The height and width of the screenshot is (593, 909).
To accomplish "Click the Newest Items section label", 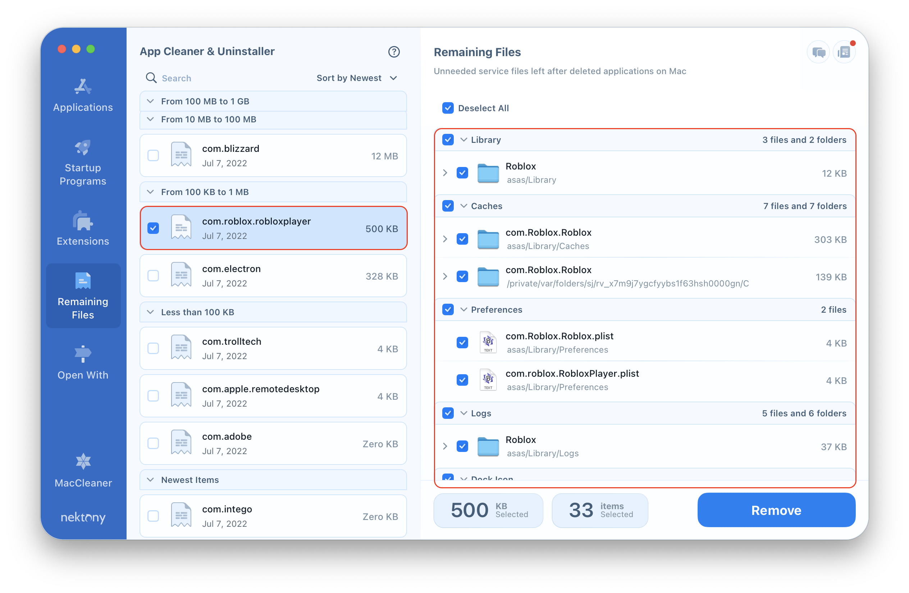I will [x=190, y=479].
